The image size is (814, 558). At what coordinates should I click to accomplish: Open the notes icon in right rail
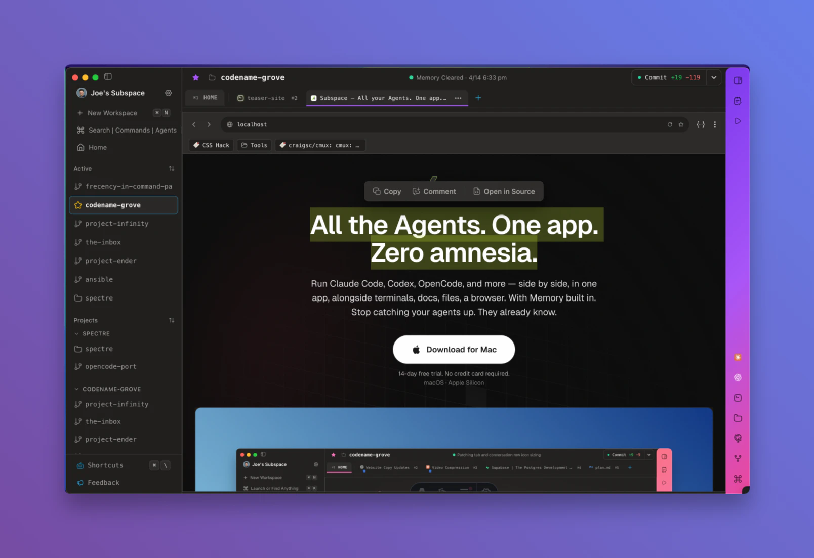738,101
